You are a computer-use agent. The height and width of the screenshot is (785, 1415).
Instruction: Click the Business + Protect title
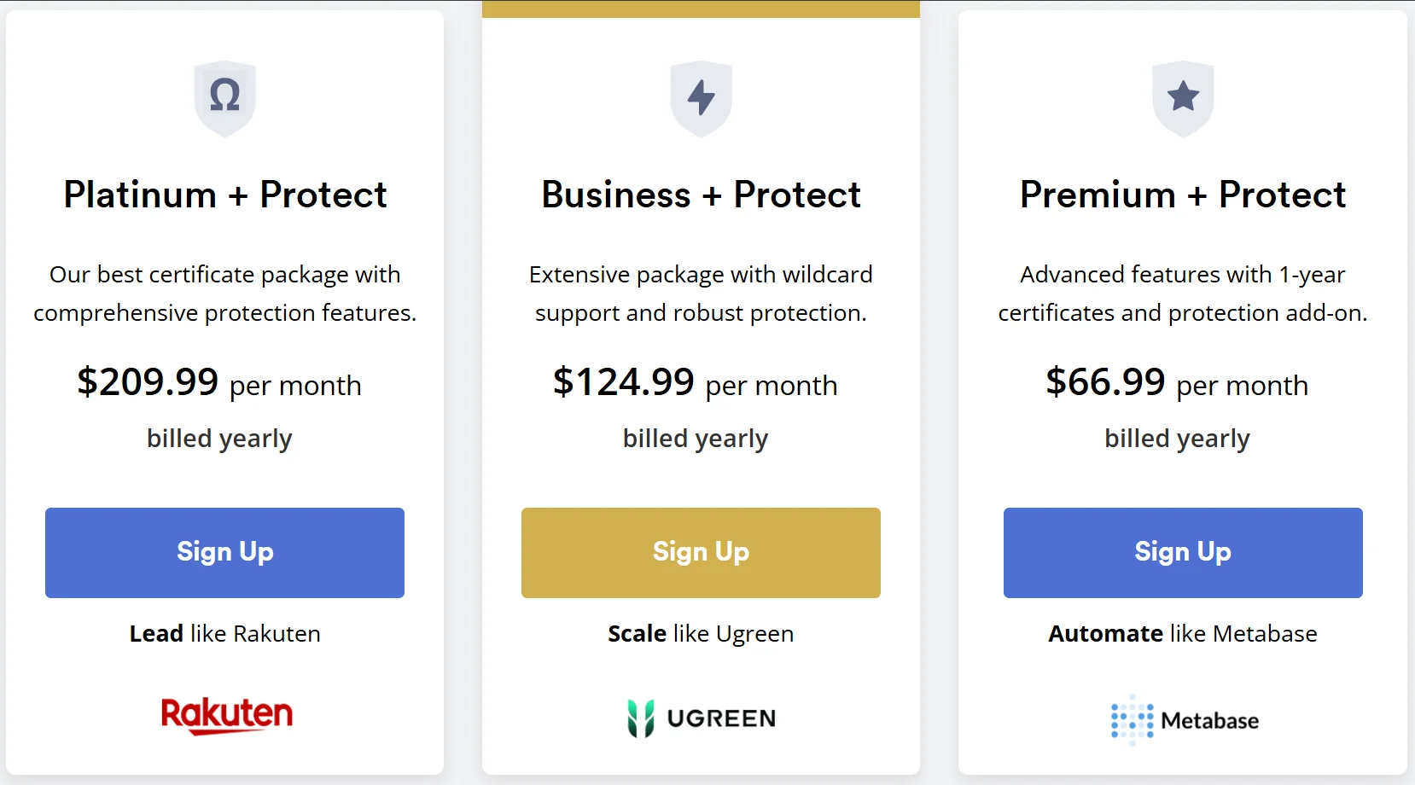pos(701,195)
